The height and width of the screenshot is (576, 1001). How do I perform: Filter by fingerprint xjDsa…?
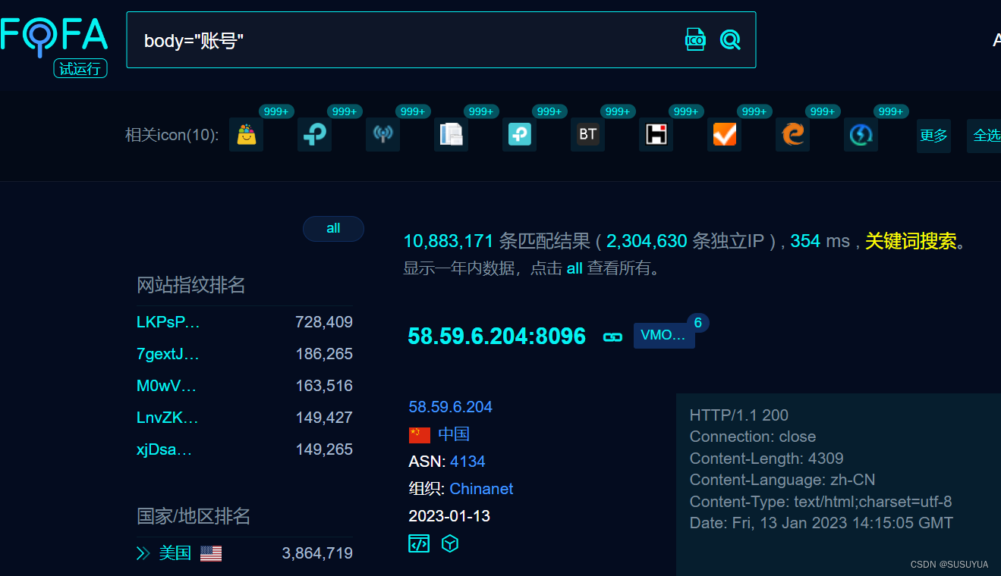pyautogui.click(x=165, y=449)
